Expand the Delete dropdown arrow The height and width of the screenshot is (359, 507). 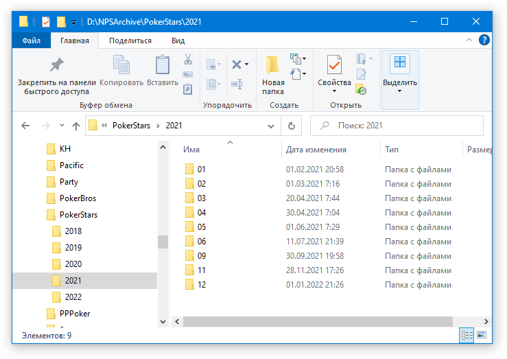[247, 65]
